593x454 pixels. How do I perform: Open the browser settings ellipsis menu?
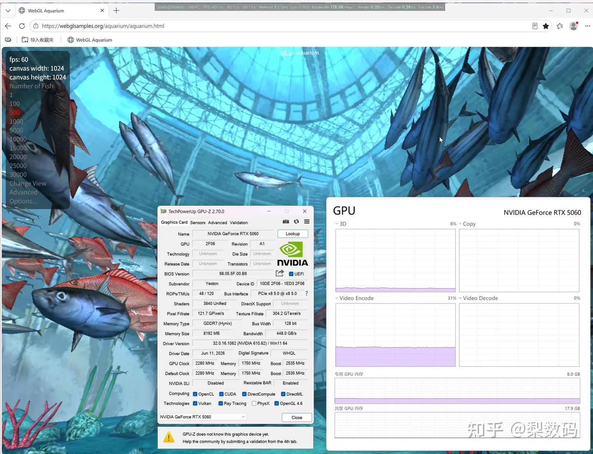click(587, 26)
